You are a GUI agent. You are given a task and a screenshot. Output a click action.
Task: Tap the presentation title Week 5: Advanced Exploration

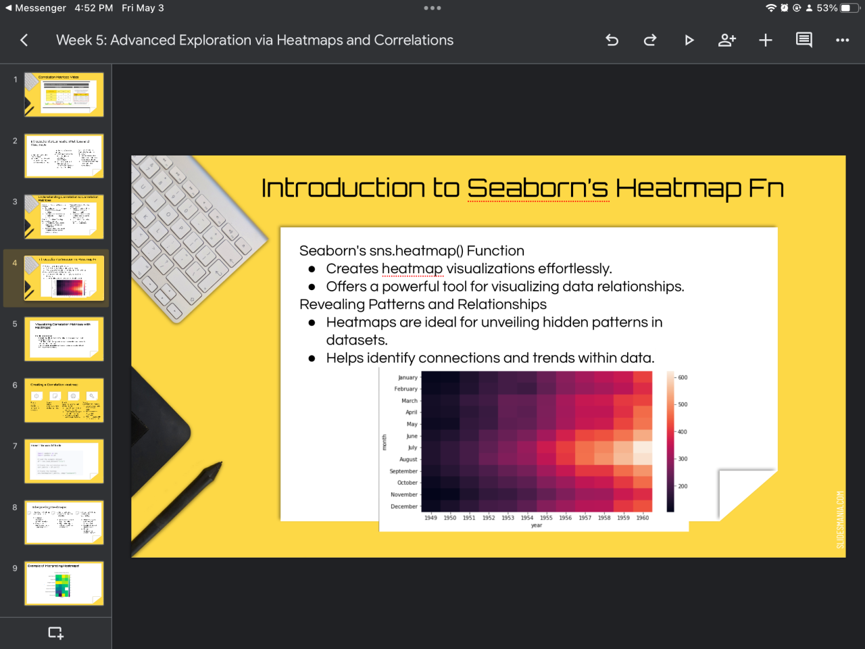(x=255, y=40)
